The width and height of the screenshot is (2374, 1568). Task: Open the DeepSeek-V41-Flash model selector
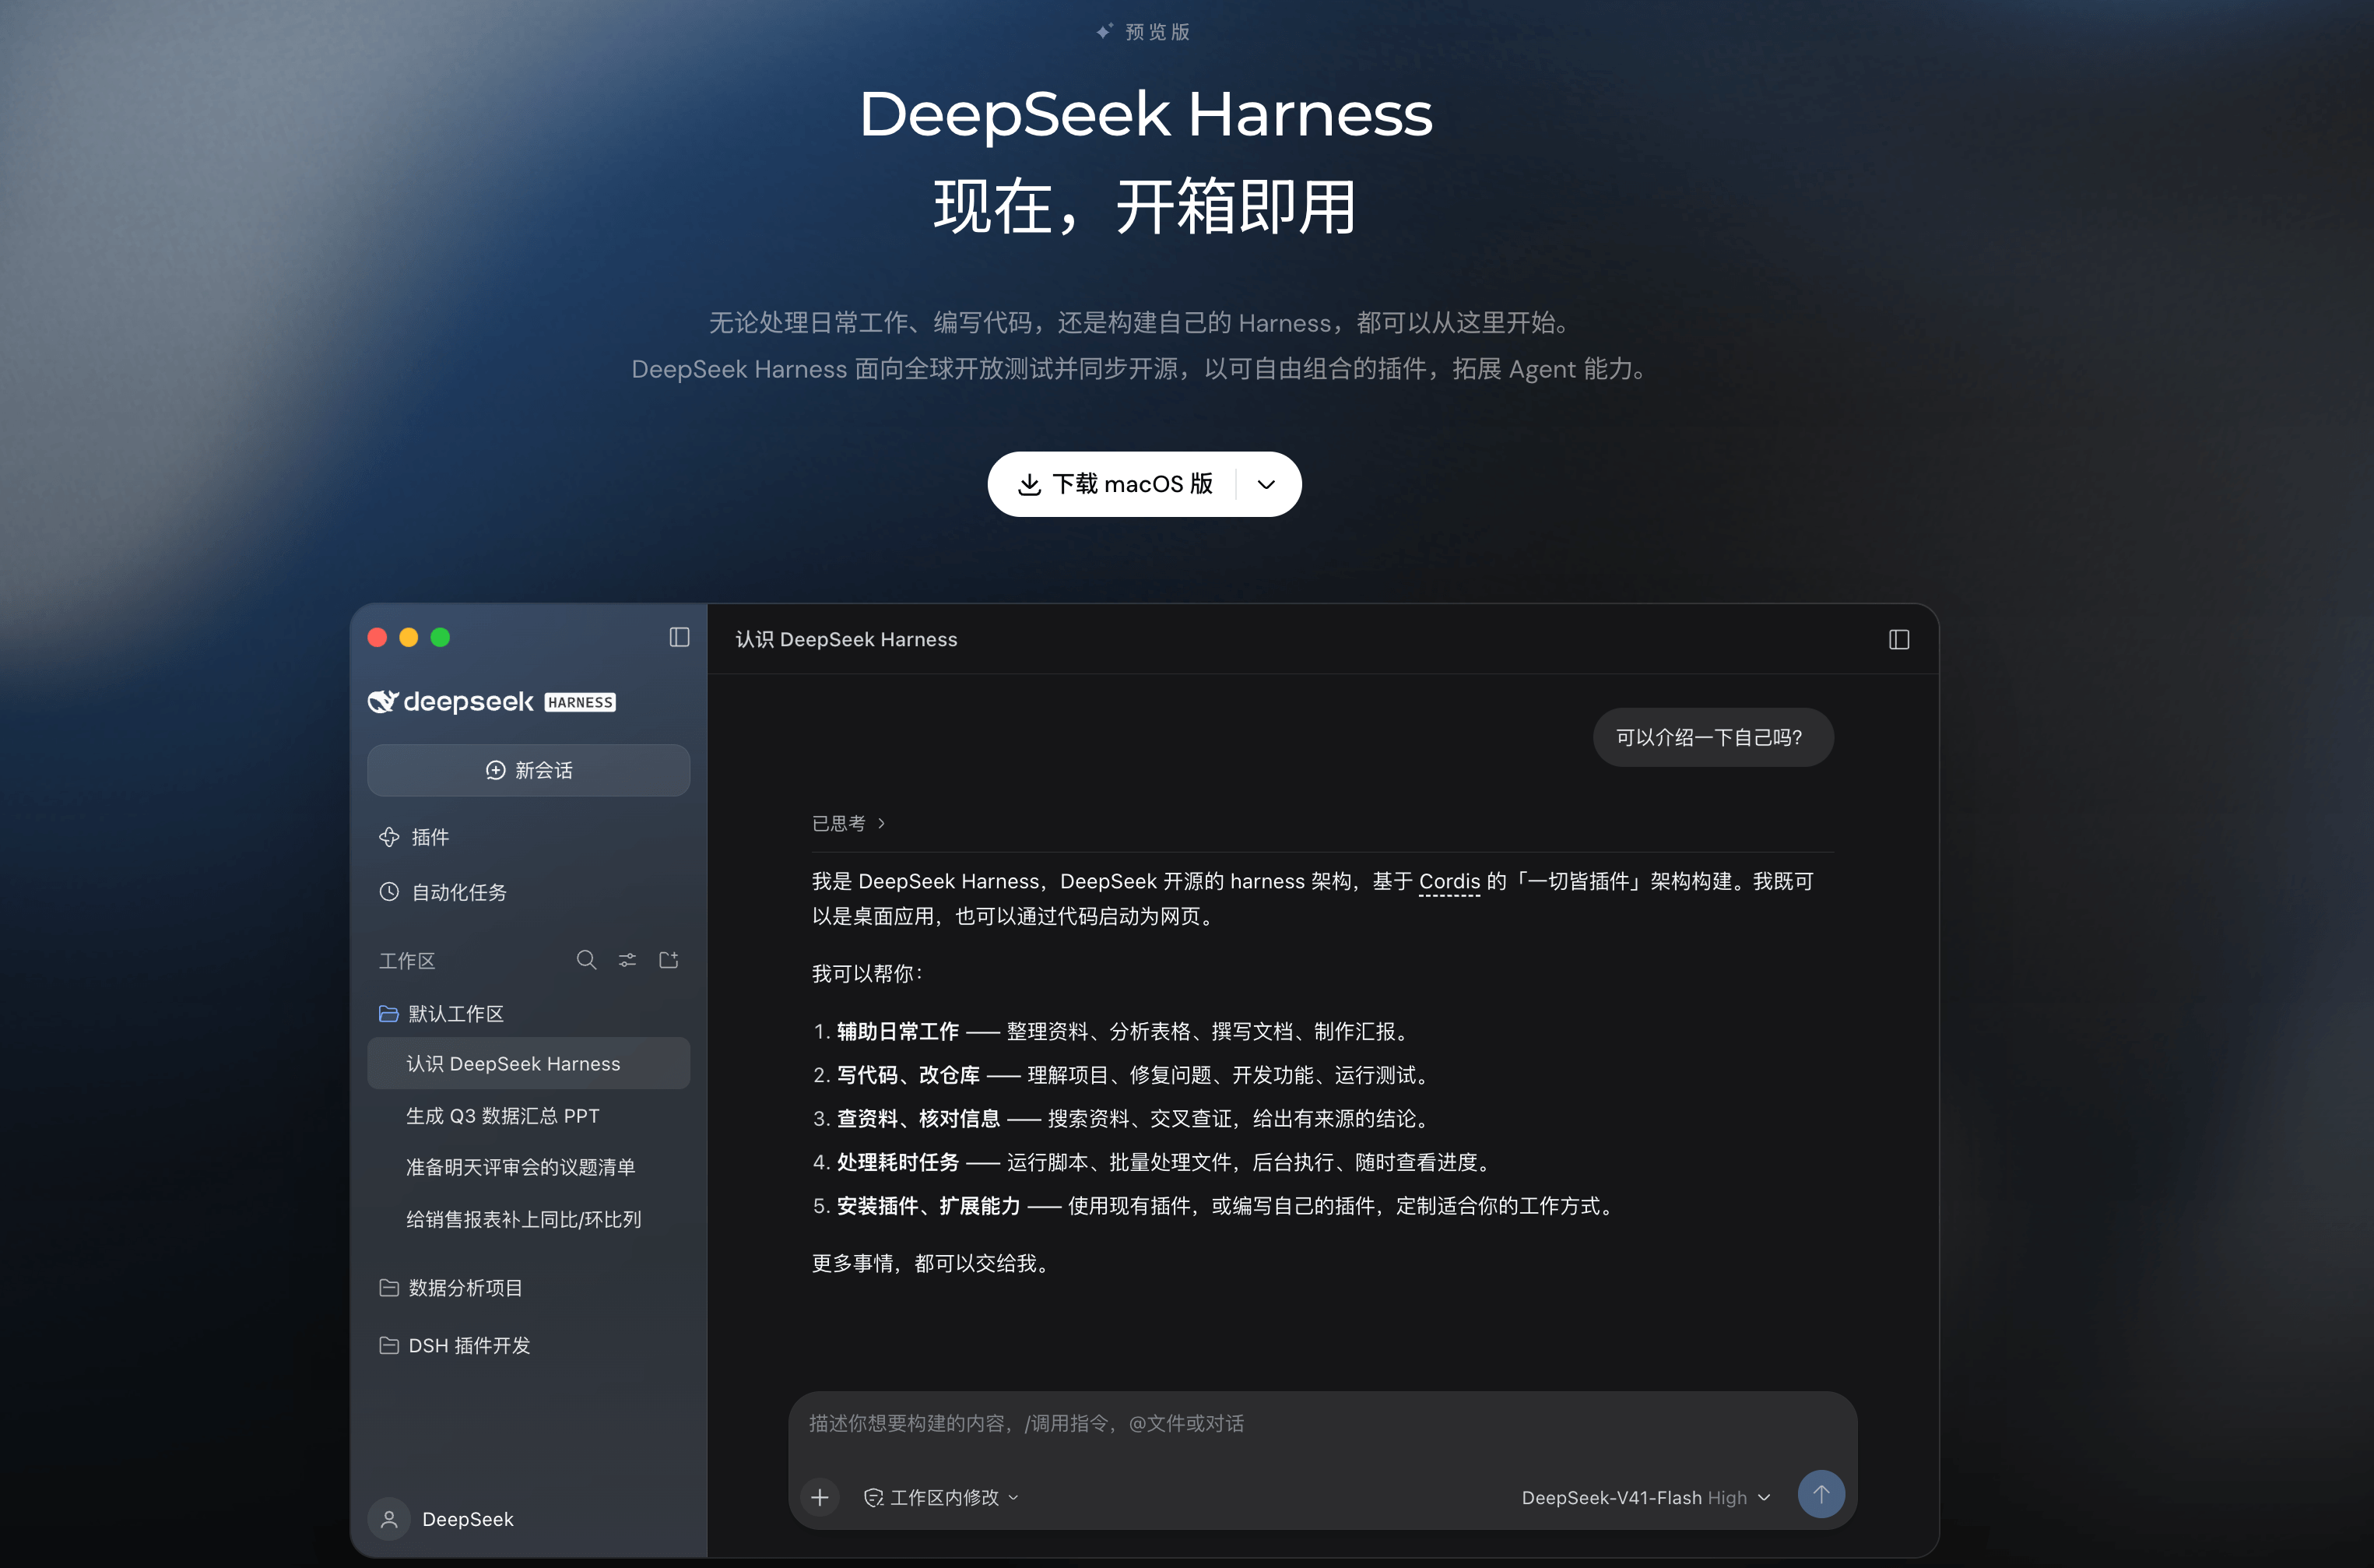pyautogui.click(x=1645, y=1497)
